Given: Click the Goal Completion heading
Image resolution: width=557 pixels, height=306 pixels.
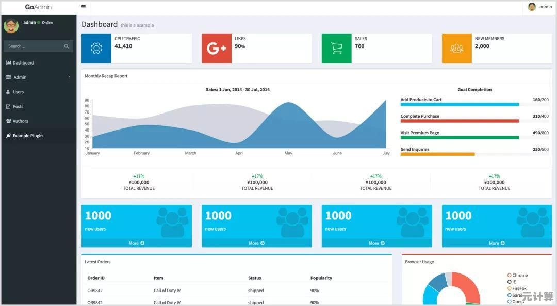Looking at the screenshot, I should tap(474, 90).
